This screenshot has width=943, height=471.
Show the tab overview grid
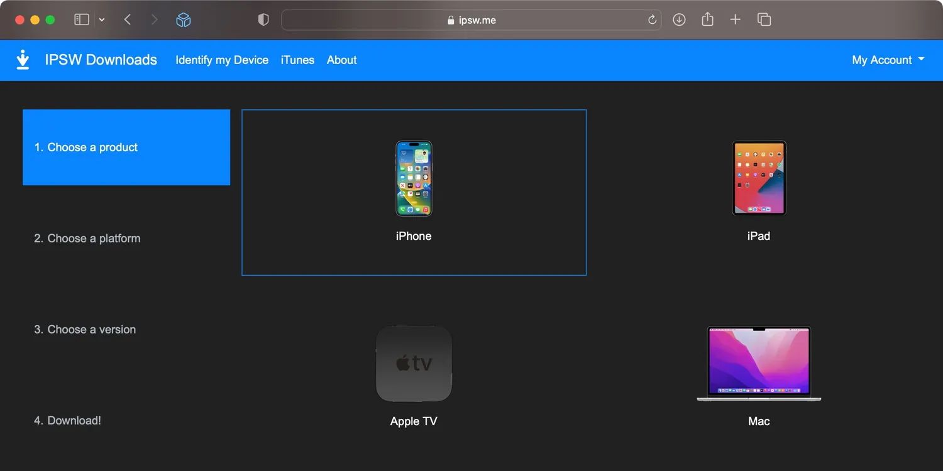764,20
